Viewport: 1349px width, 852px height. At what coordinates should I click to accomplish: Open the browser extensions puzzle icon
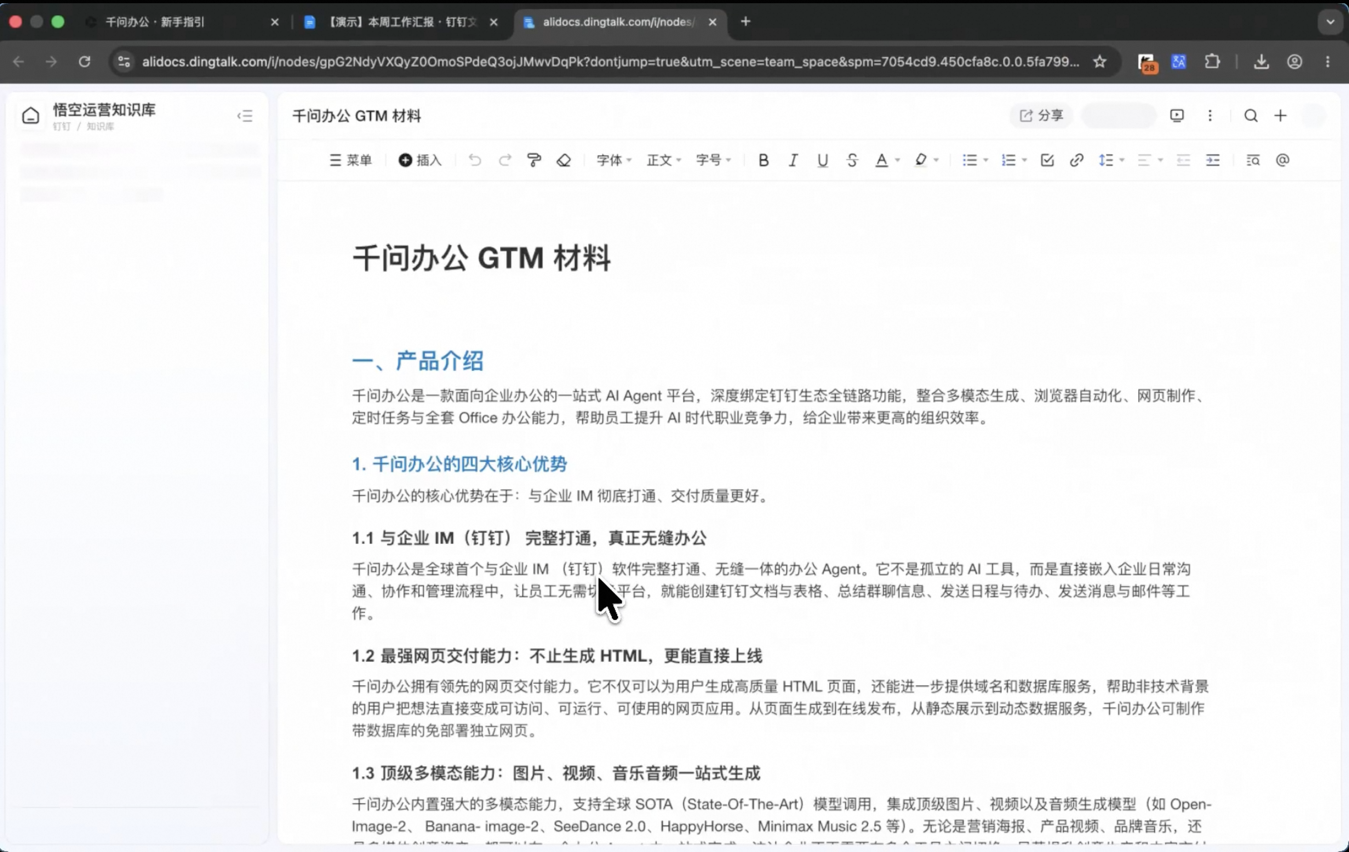[x=1212, y=62]
